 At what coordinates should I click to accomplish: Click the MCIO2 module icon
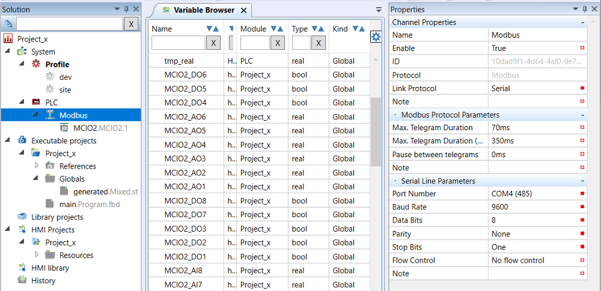coord(64,128)
